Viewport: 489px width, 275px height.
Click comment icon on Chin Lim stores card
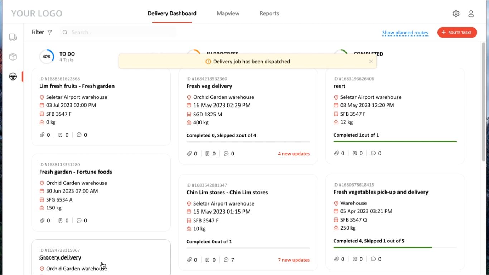pyautogui.click(x=226, y=260)
